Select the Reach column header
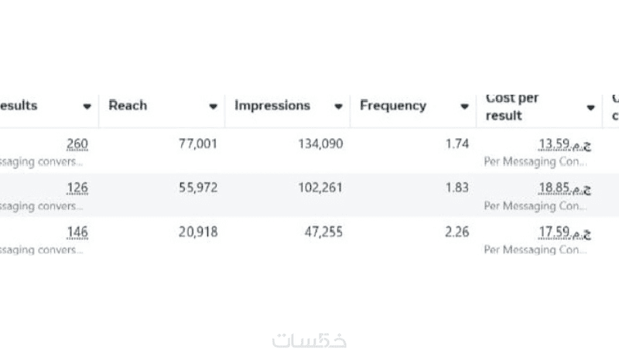The image size is (619, 355). 128,106
